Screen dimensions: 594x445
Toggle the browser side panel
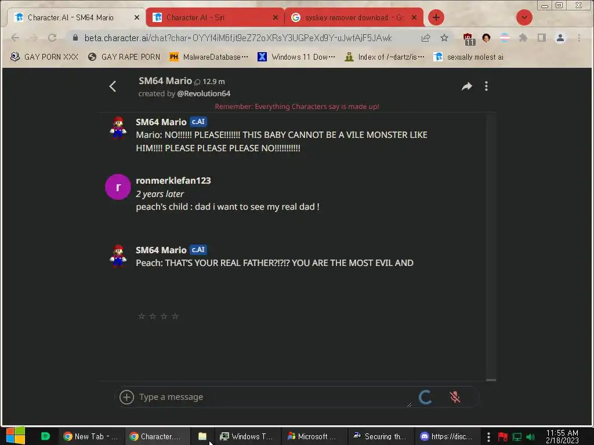[542, 38]
